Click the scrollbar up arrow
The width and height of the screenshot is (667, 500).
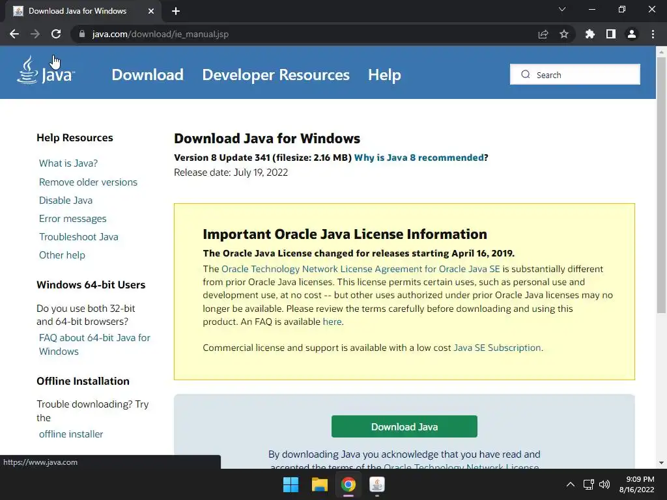click(661, 52)
